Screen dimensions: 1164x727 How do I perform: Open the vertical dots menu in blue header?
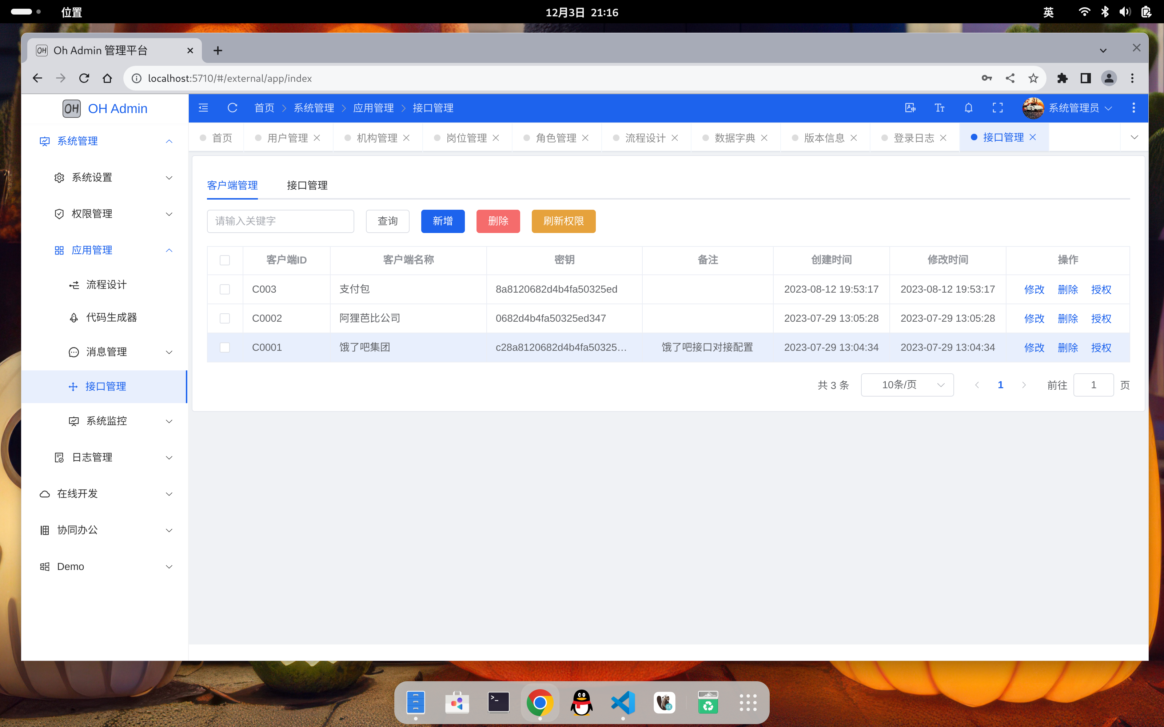point(1134,108)
